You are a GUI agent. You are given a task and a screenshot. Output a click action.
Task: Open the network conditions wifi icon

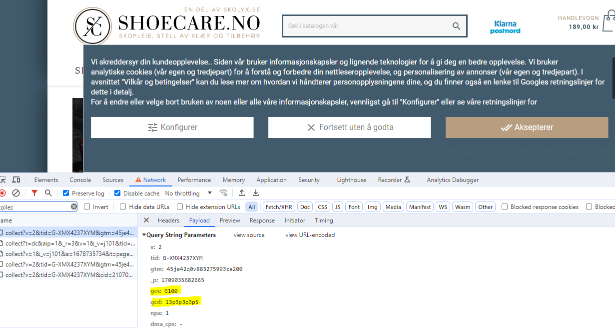pyautogui.click(x=224, y=193)
